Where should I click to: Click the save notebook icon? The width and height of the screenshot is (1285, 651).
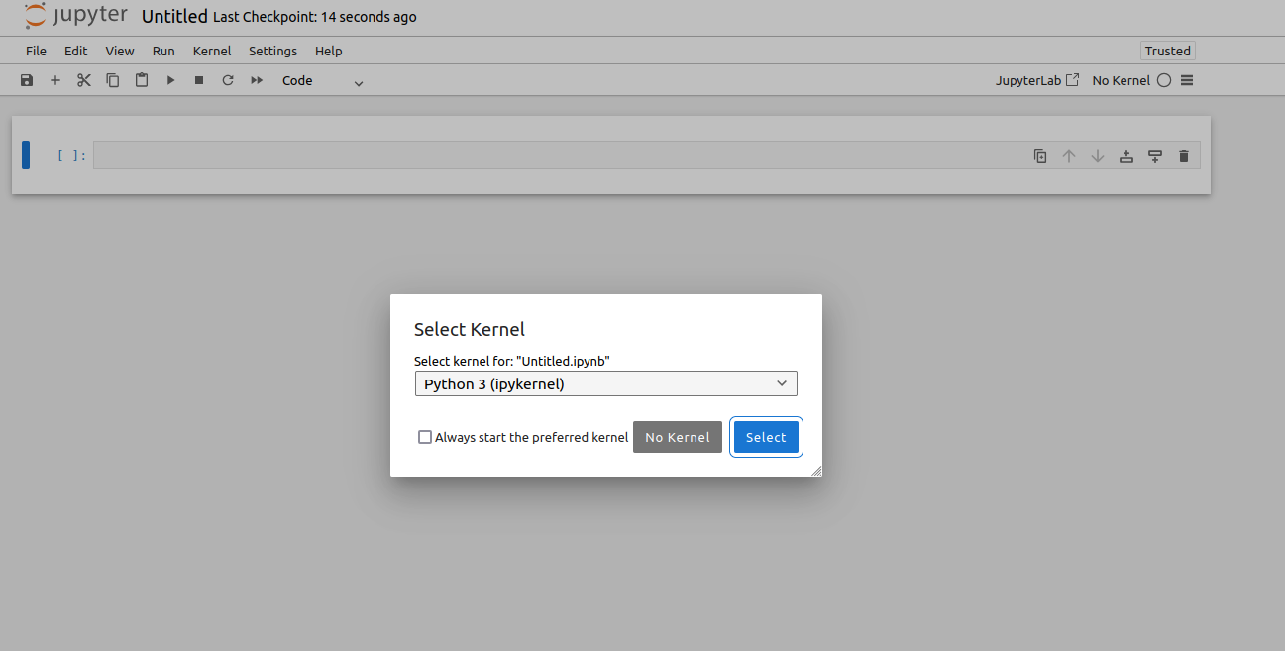27,80
